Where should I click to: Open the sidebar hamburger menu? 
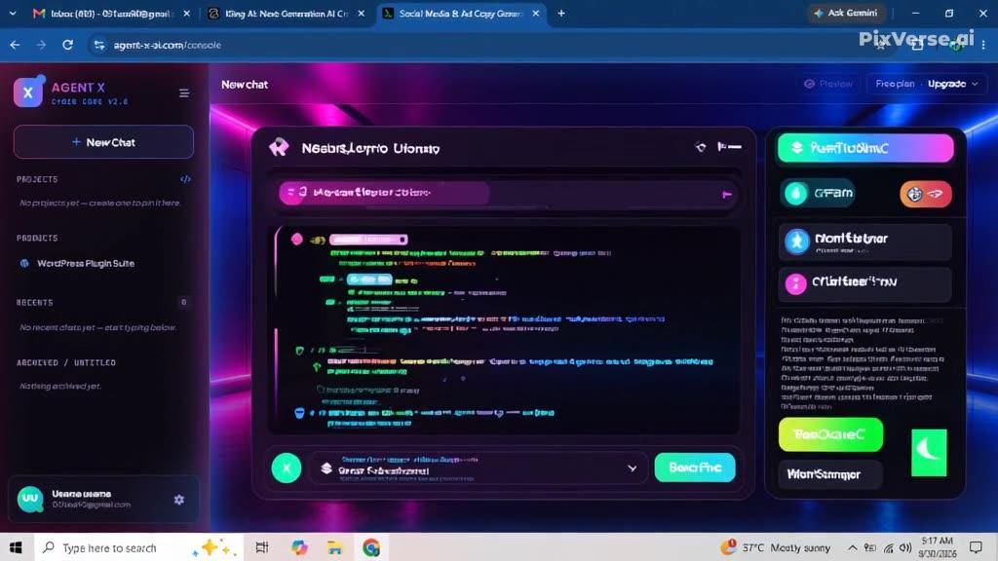(x=184, y=93)
